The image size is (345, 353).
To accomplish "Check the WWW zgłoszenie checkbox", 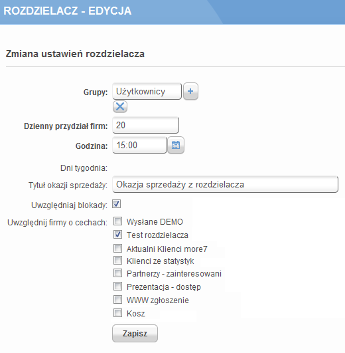I will 117,300.
